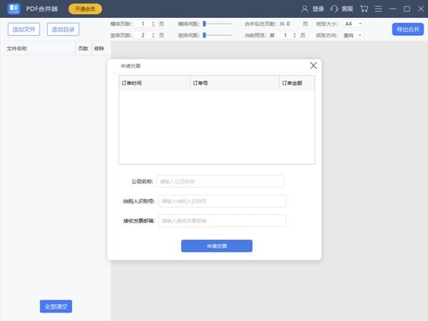Click the 页数 column header
Screen dimensions: 428x321
coord(83,49)
